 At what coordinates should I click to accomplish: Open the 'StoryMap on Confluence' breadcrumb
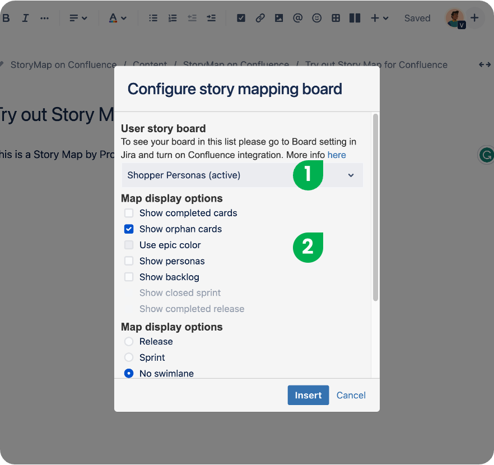[x=63, y=65]
